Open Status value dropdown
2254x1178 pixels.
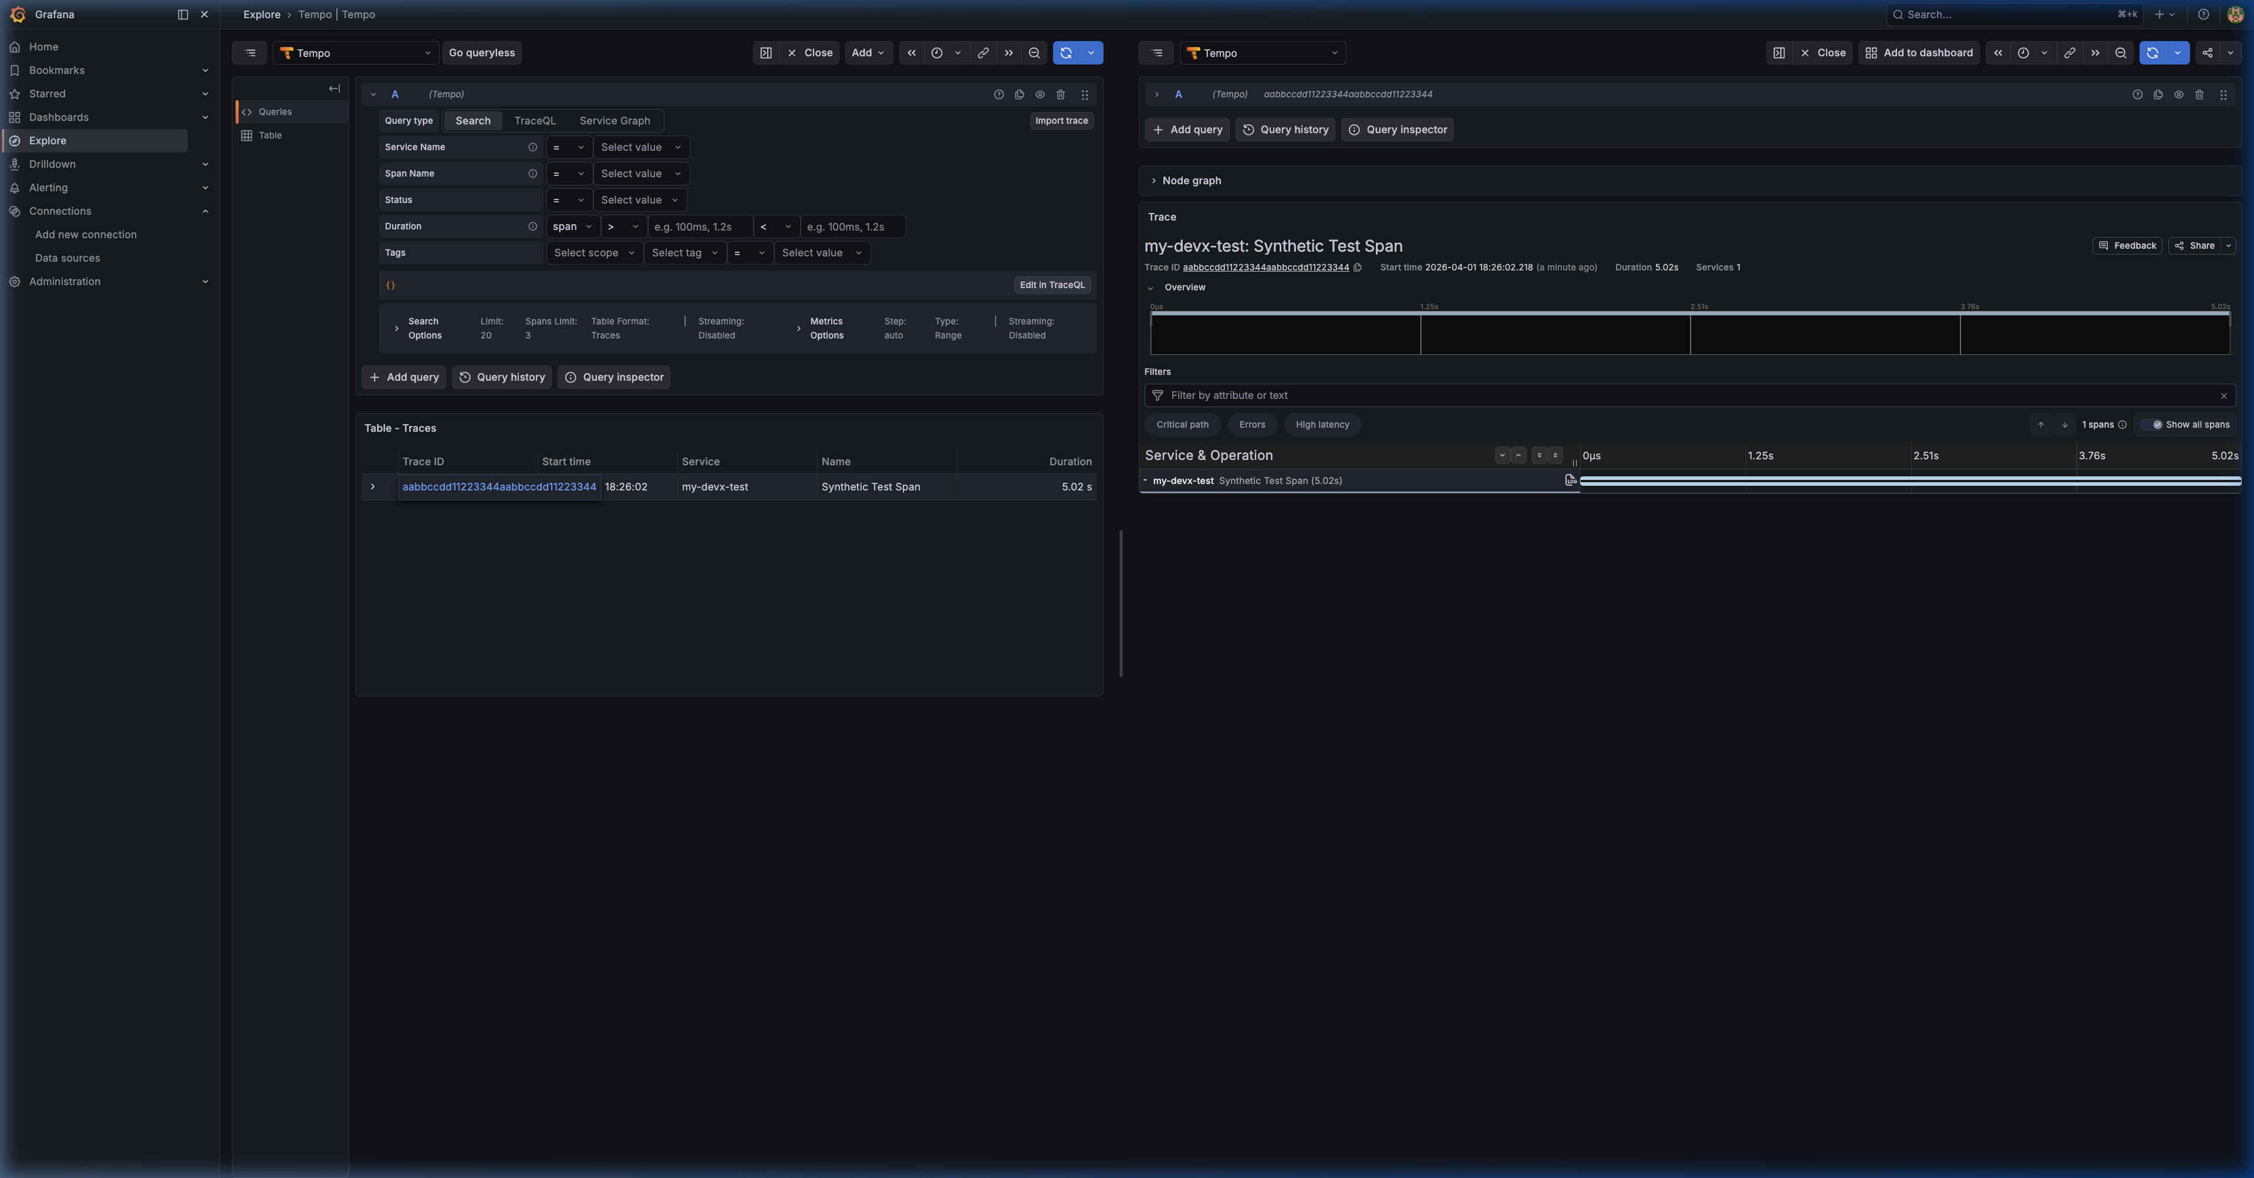pos(640,199)
